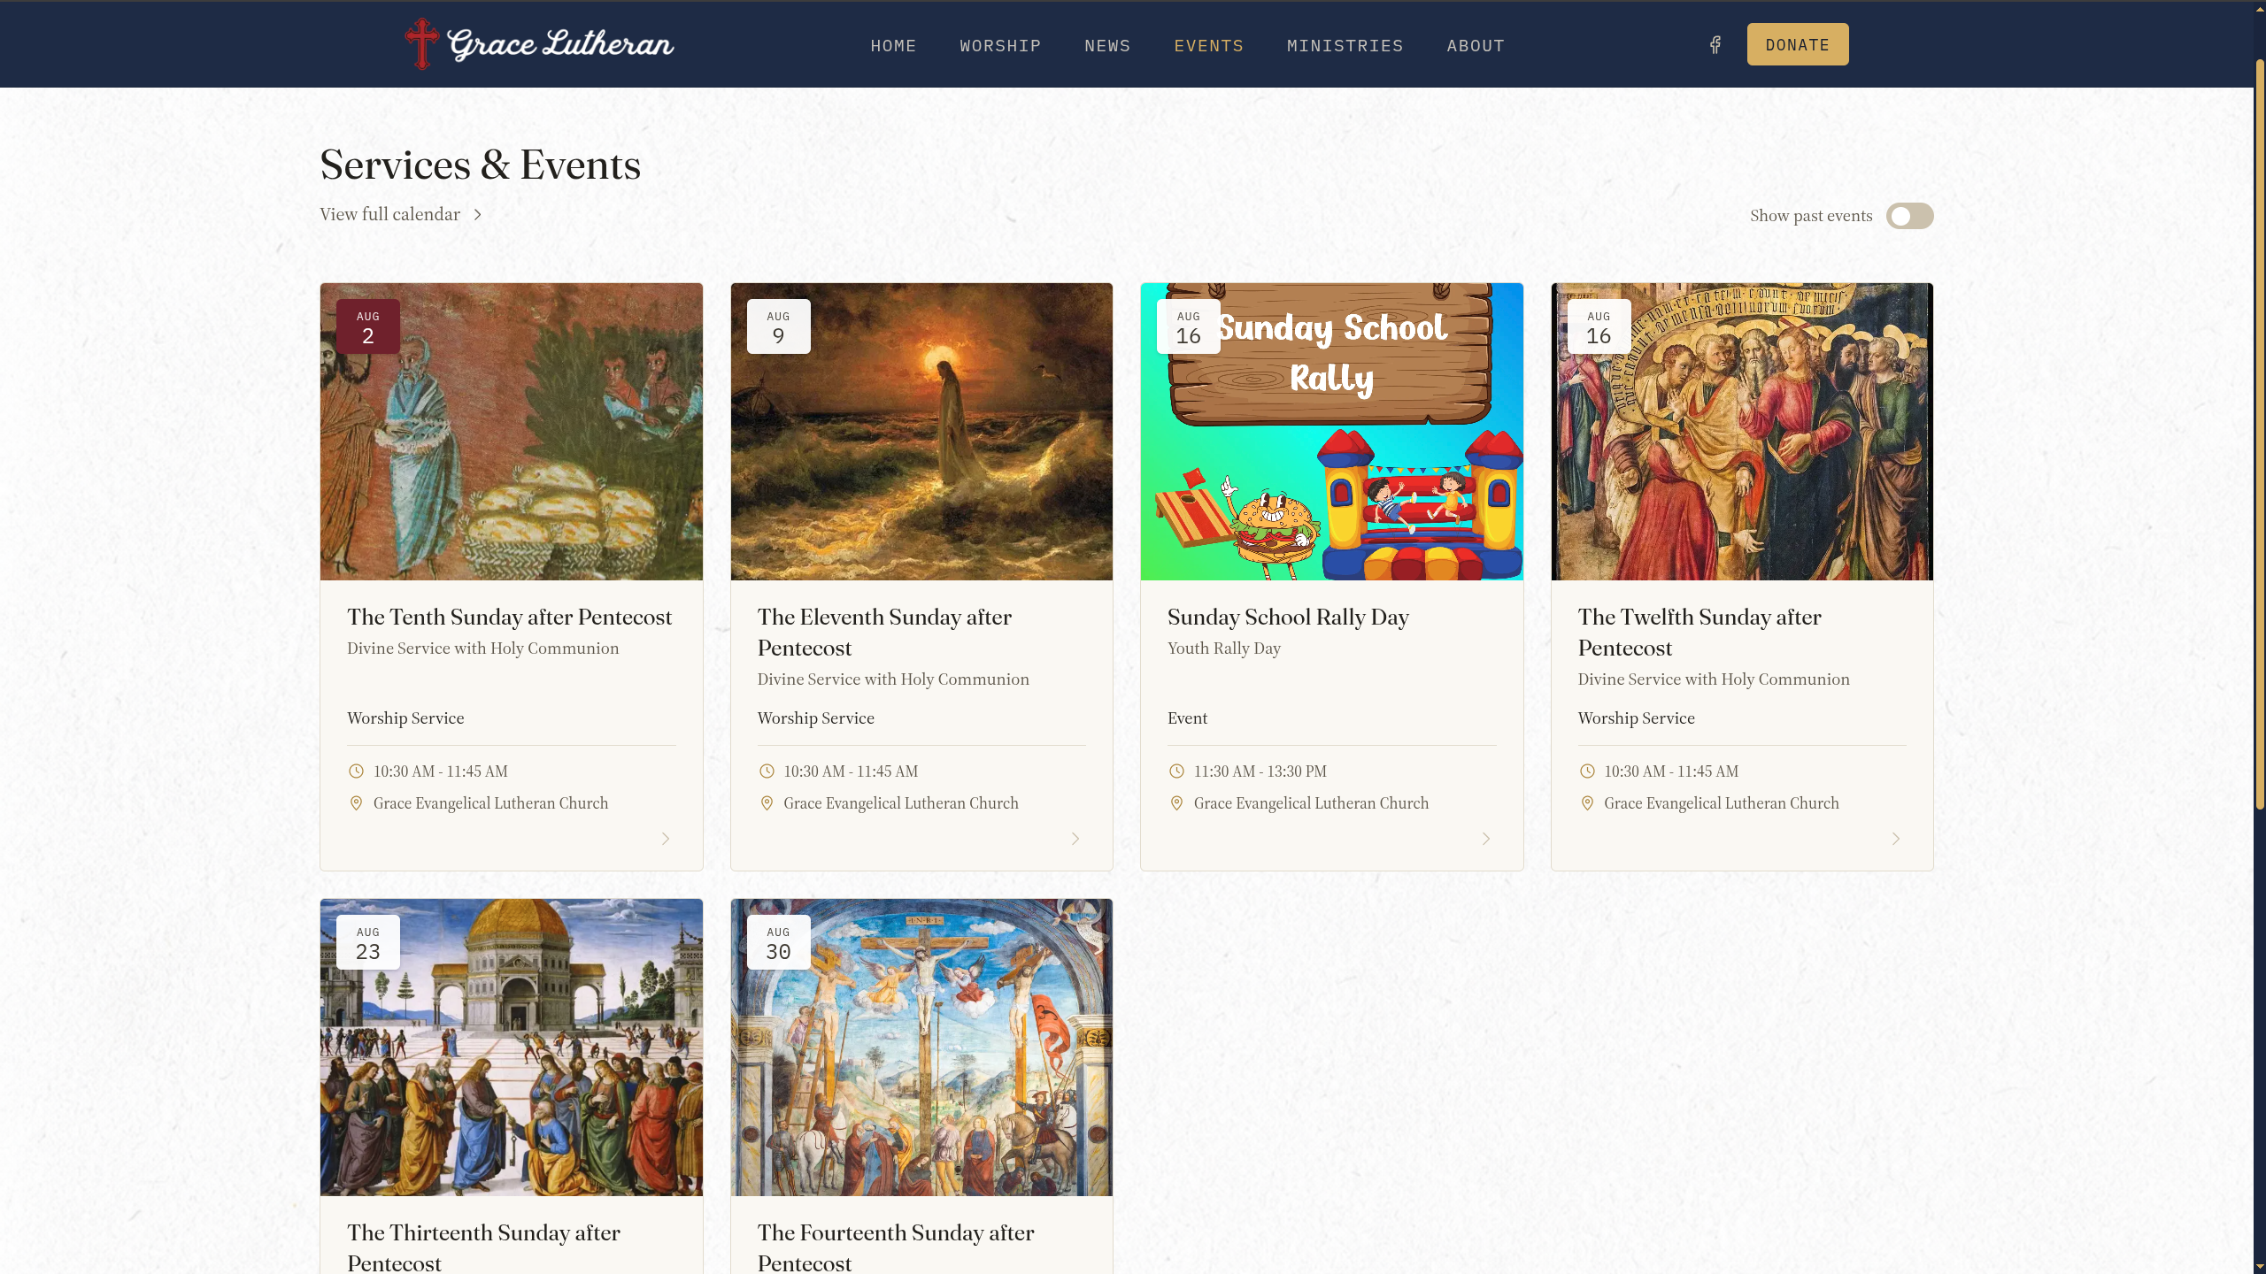This screenshot has height=1274, width=2266.
Task: Open Twelfth Sunday card arrow chevron
Action: pos(1896,839)
